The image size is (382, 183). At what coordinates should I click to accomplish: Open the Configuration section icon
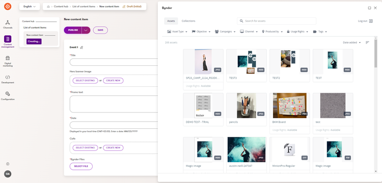(8, 94)
